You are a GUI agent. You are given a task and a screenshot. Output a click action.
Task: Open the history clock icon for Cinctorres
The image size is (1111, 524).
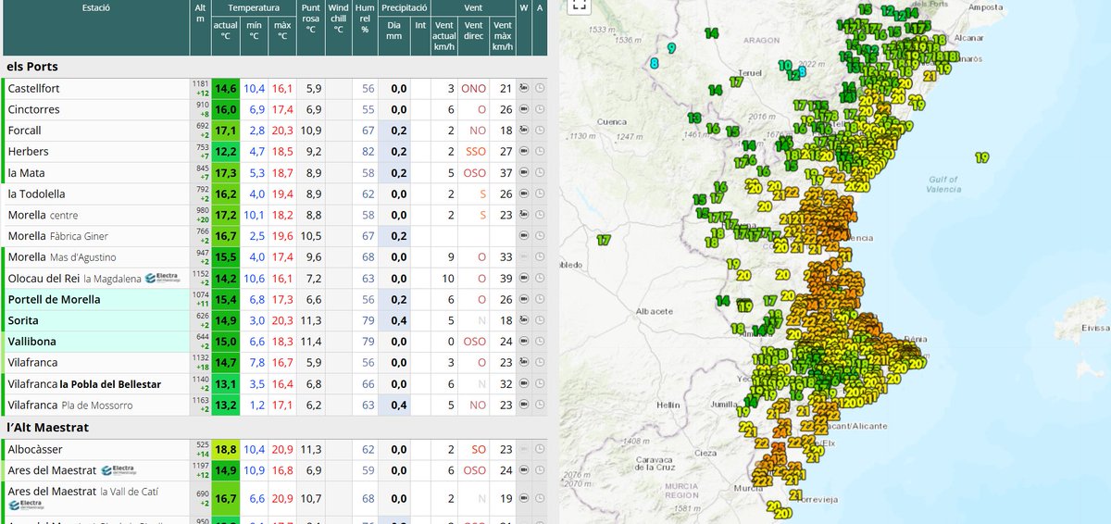540,110
